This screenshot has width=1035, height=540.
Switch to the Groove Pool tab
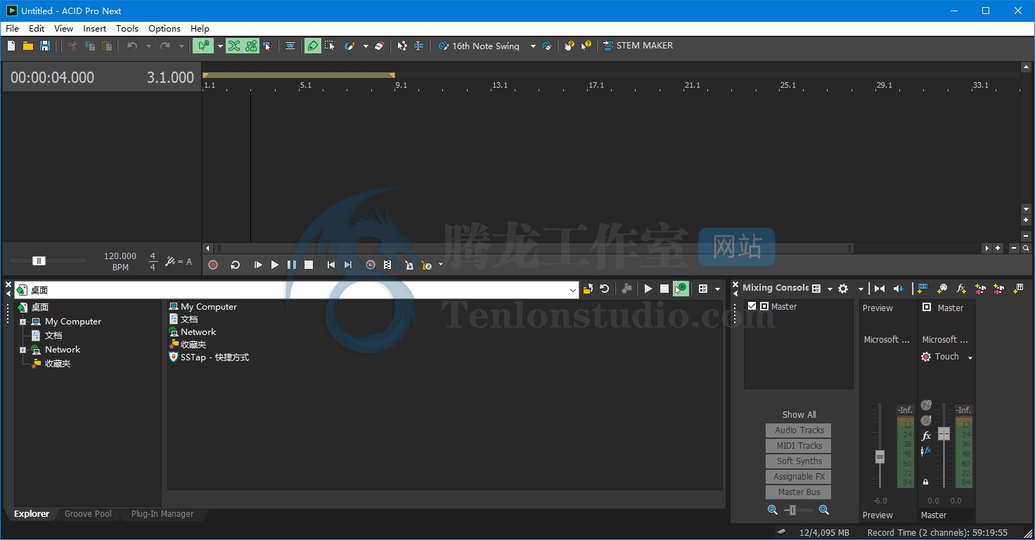point(88,514)
